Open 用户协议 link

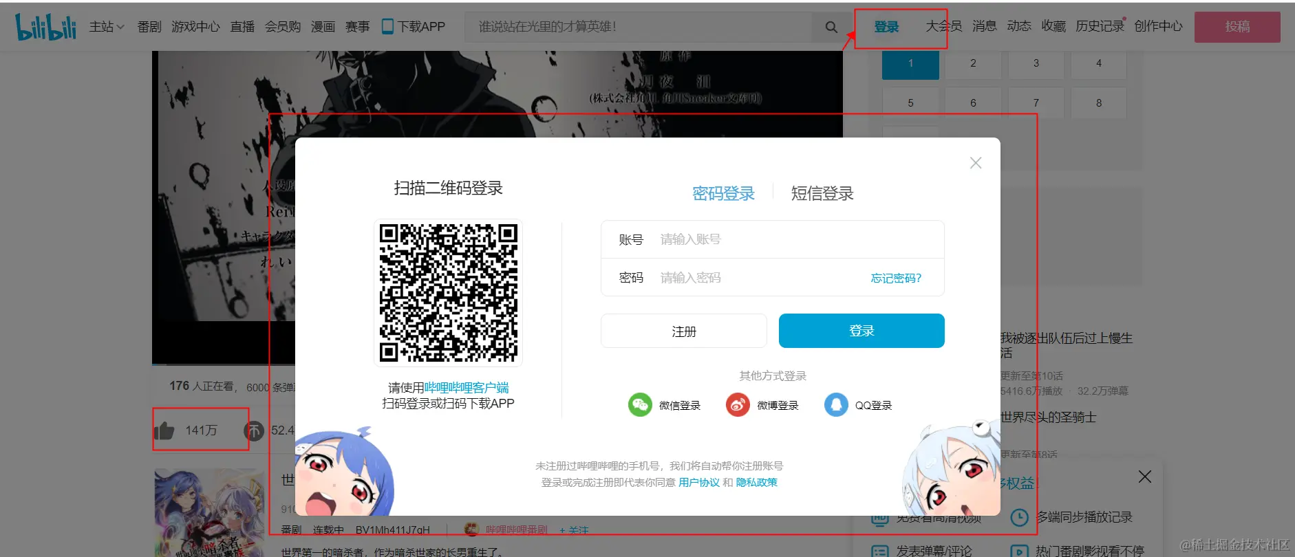(699, 482)
